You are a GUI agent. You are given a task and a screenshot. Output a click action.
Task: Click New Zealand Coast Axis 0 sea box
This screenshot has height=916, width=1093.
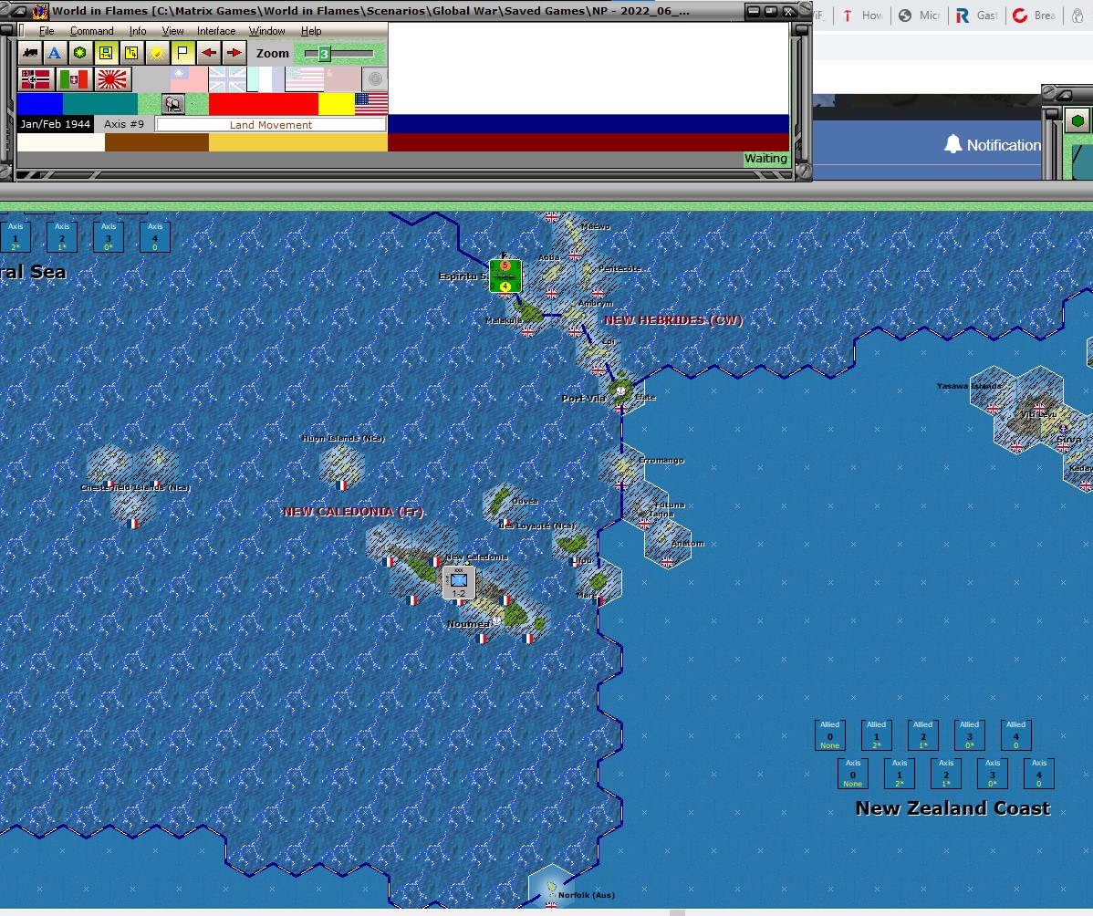[x=852, y=773]
